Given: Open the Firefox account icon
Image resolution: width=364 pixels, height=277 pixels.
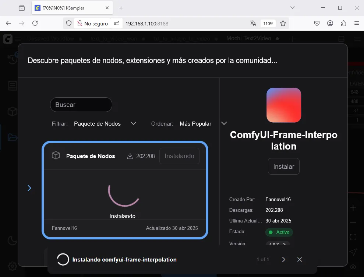Looking at the screenshot, I should (330, 23).
